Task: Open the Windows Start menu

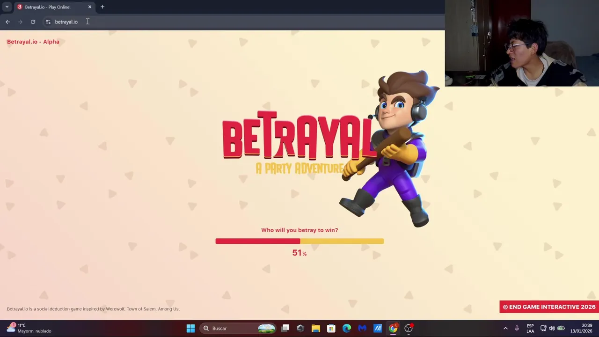Action: click(x=190, y=328)
